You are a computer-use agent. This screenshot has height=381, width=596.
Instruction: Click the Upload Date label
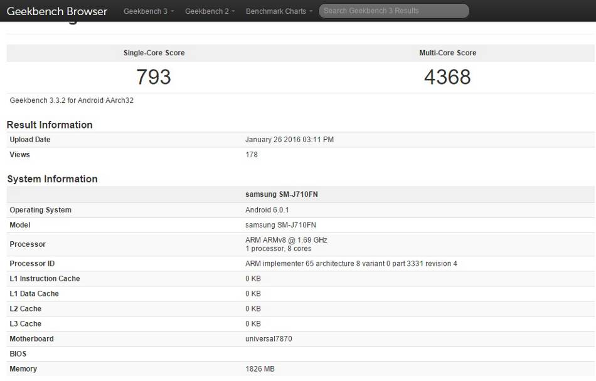tap(30, 140)
